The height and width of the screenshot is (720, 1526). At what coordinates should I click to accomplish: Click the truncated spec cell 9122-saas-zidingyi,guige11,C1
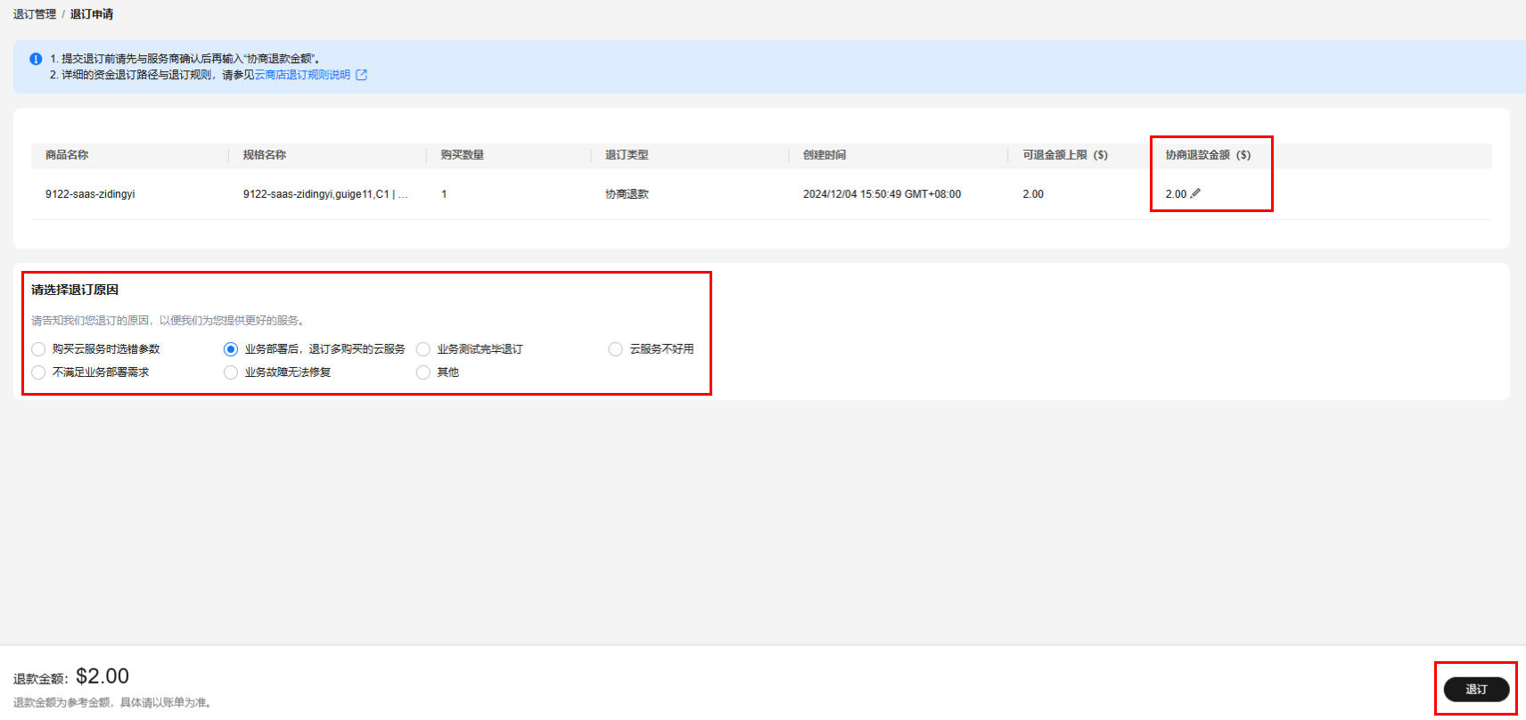(325, 194)
